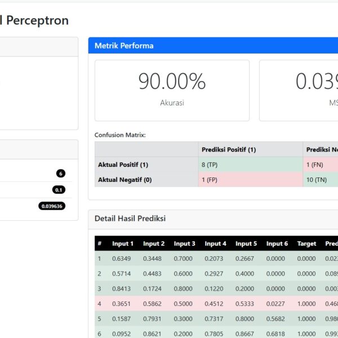This screenshot has height=338, width=338.
Task: Select cell 0.5714 in row 2
Action: (121, 273)
